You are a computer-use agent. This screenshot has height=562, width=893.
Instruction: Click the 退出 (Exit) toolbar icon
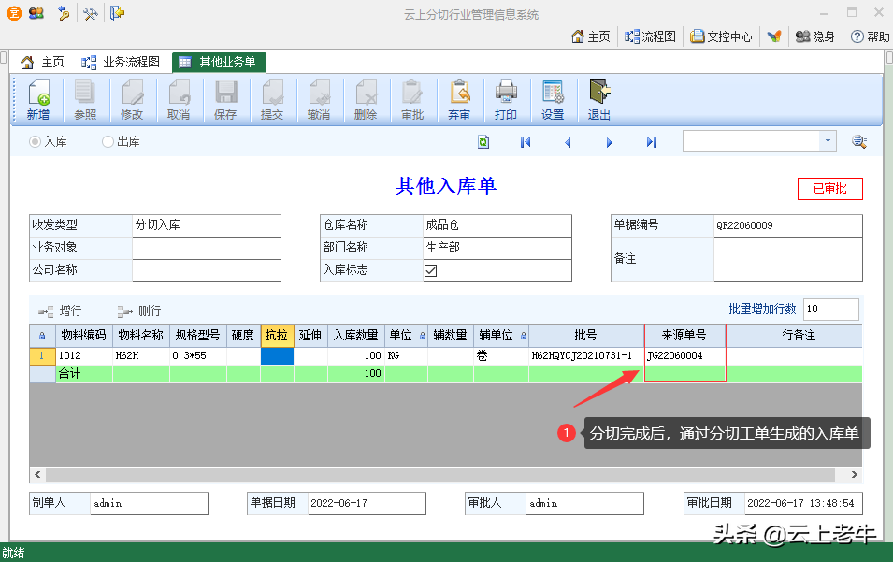tap(599, 100)
